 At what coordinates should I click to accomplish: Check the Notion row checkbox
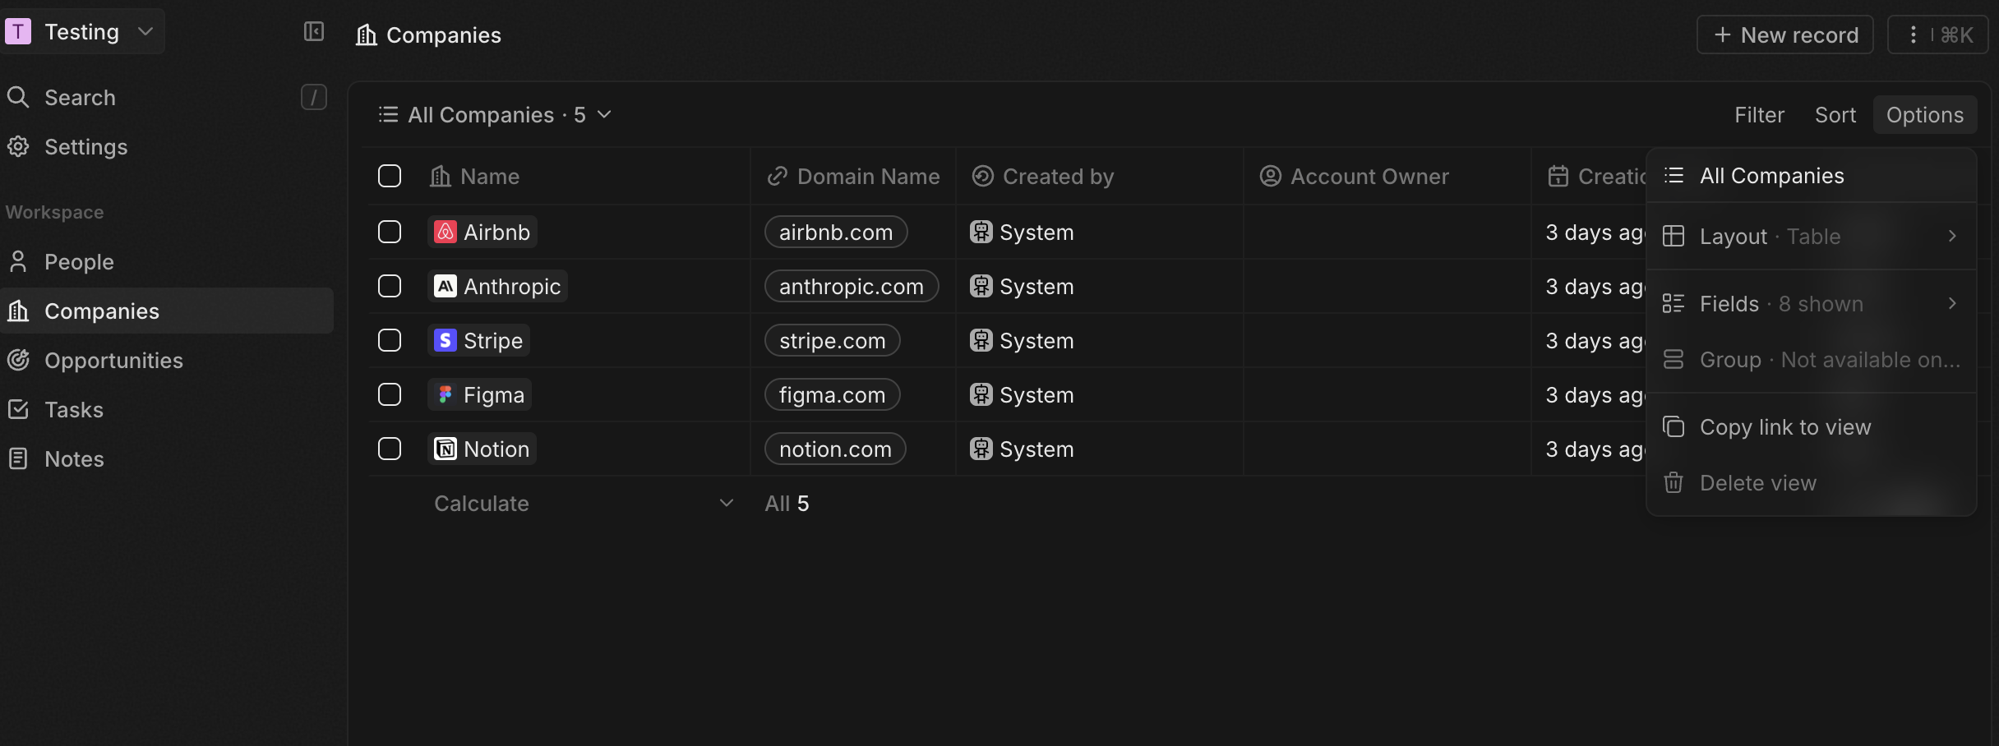pyautogui.click(x=390, y=449)
